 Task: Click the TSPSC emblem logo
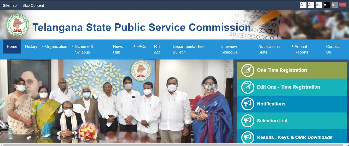pos(17,25)
